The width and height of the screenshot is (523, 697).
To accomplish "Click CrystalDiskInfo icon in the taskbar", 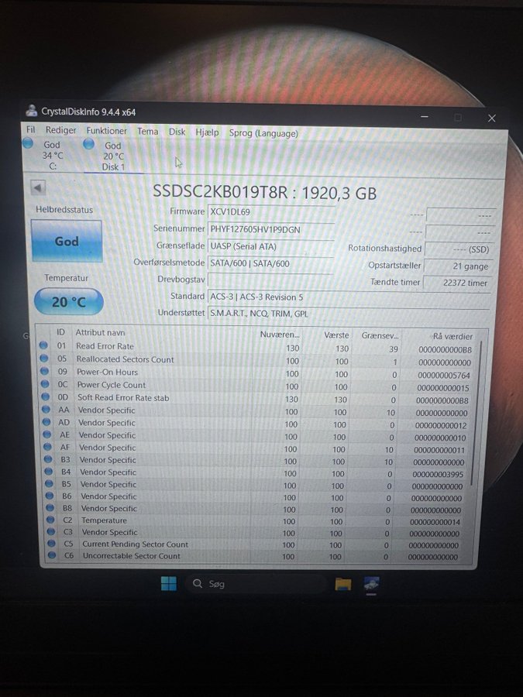I will point(372,585).
